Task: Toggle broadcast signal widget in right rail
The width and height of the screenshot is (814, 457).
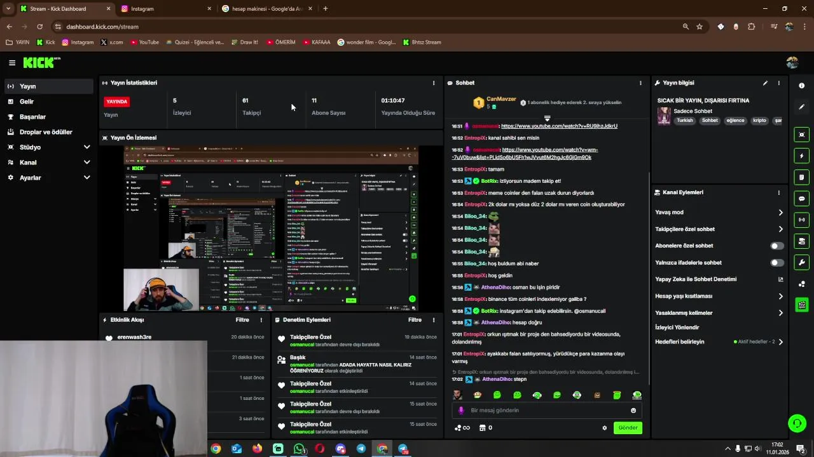Action: 801,220
